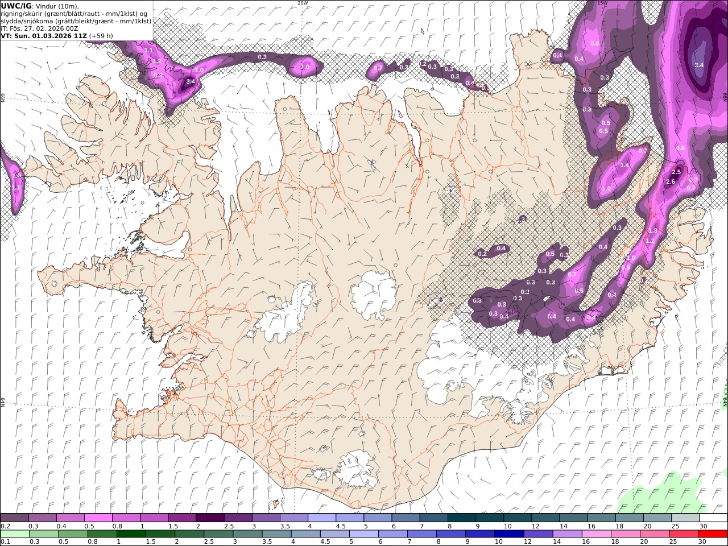Pick the snow legend swatch between 1.5 and 2
The width and height of the screenshot is (728, 546).
pyautogui.click(x=182, y=518)
